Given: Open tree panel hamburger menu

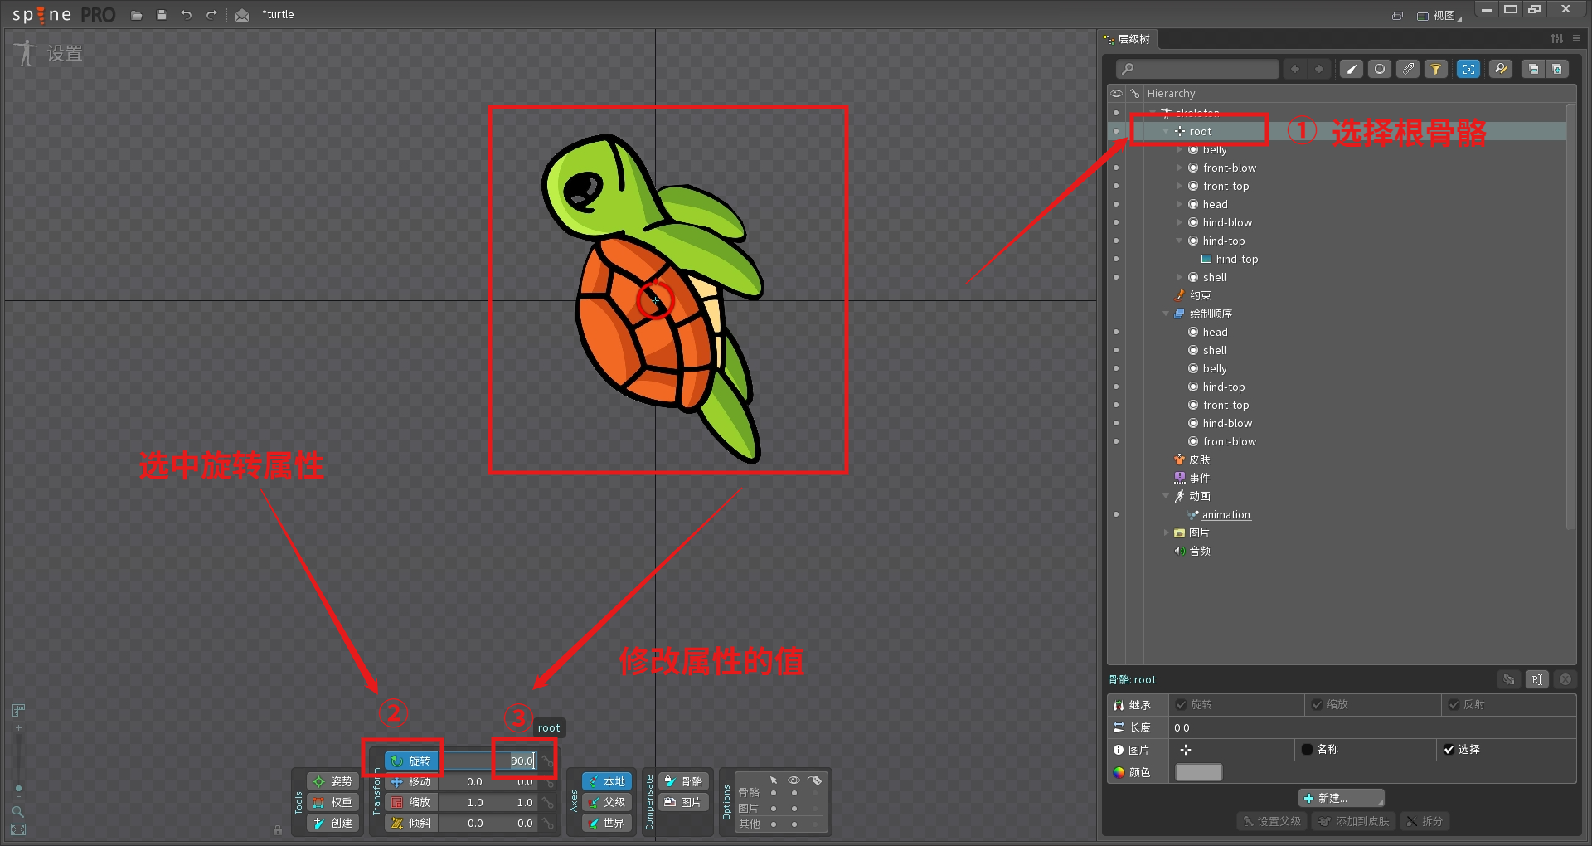Looking at the screenshot, I should click(1576, 39).
